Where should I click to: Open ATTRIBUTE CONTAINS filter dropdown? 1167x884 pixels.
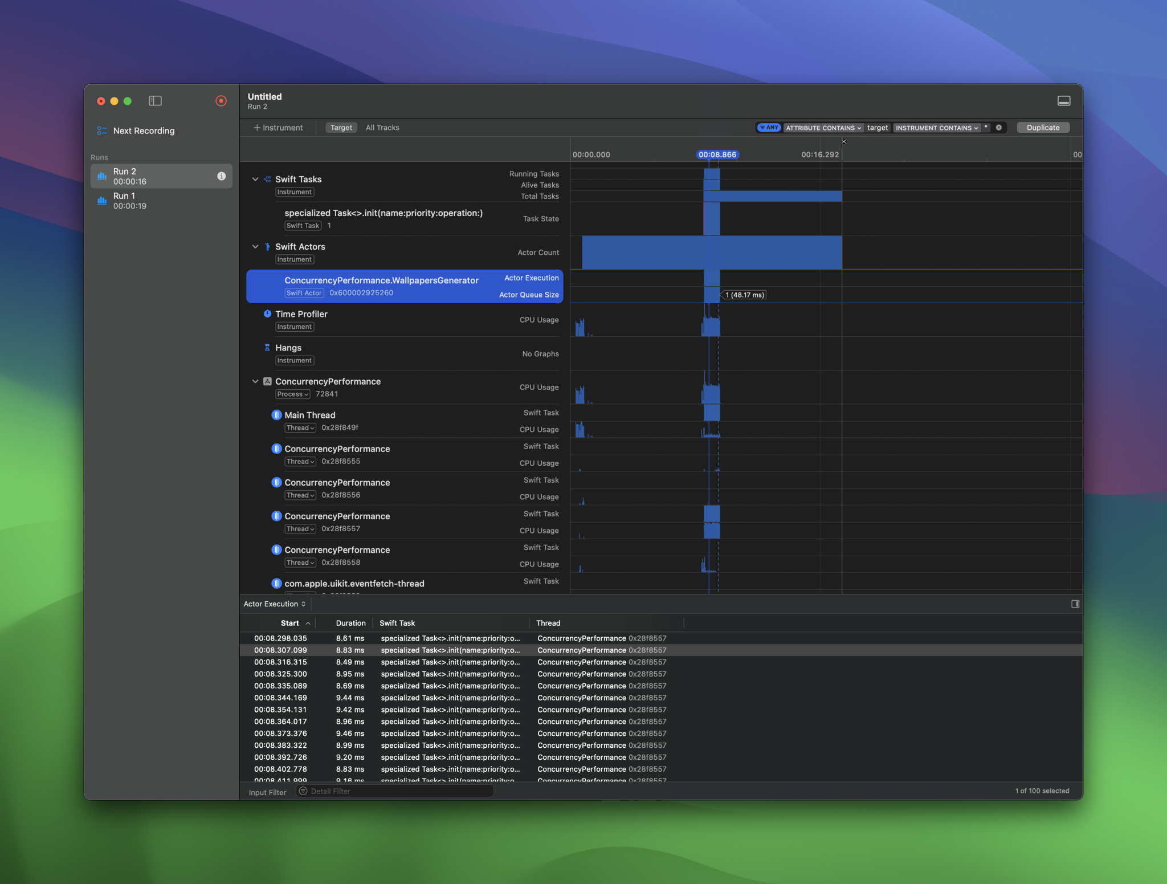(823, 128)
